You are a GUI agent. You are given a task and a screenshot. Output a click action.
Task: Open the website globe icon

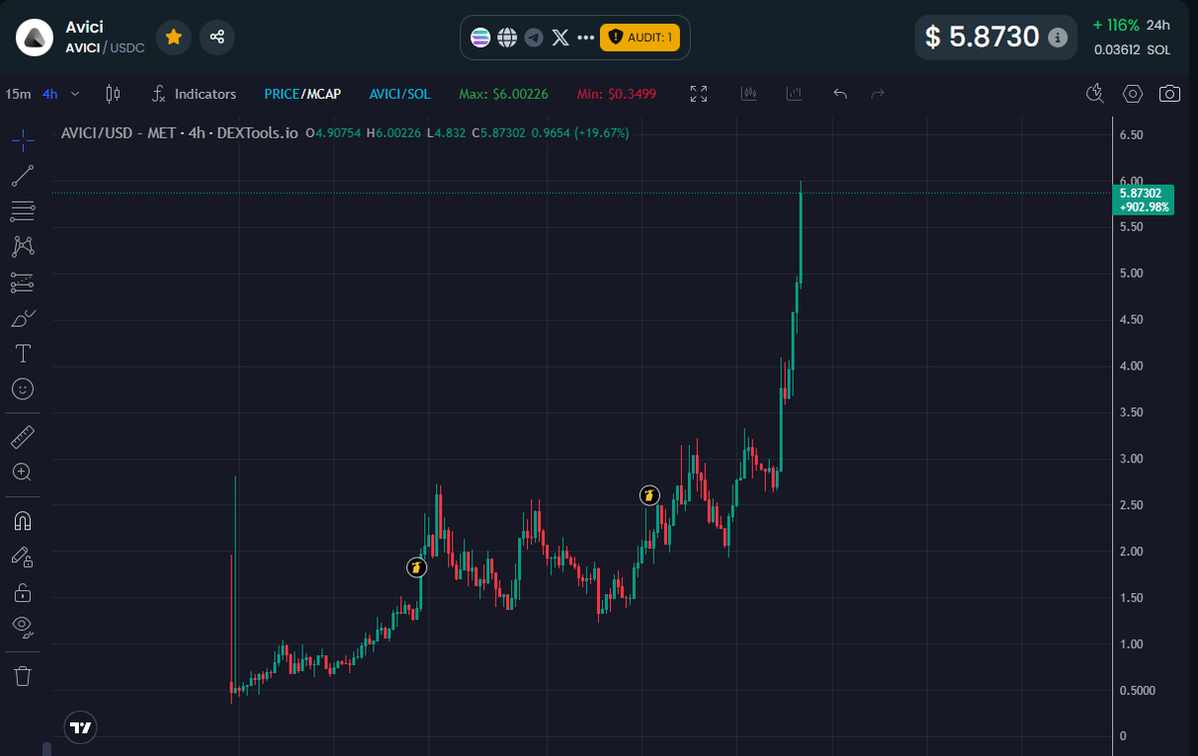507,38
